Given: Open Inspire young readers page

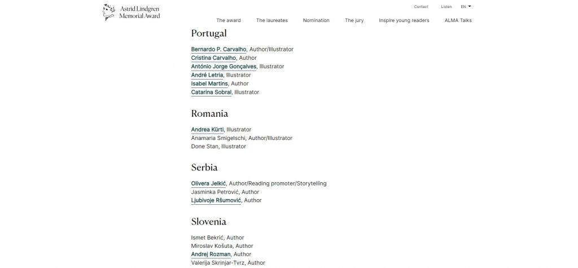Looking at the screenshot, I should tap(404, 20).
